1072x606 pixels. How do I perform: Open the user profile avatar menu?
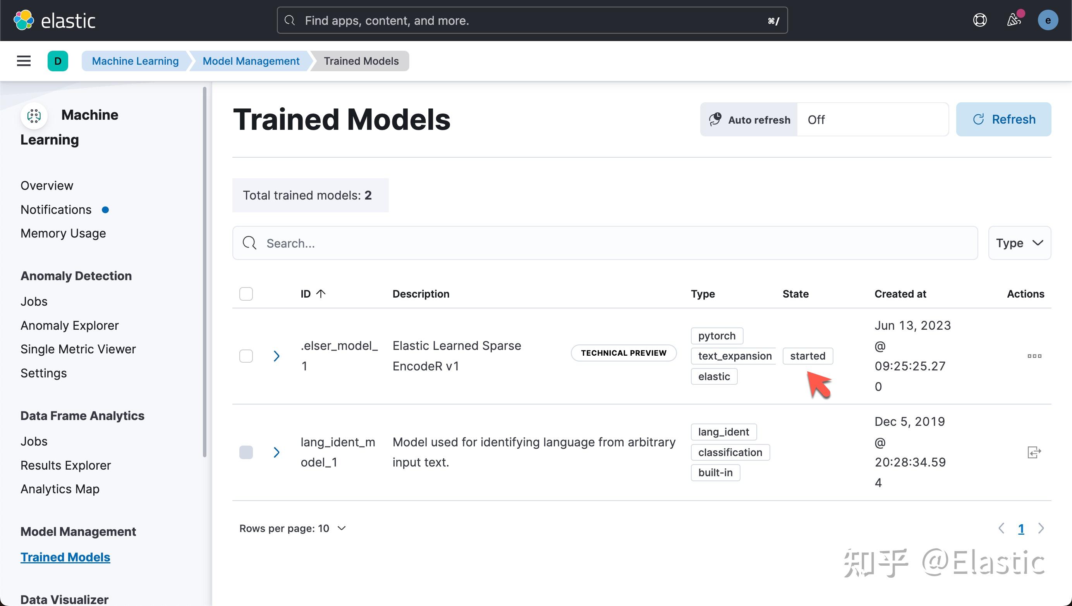(1048, 20)
